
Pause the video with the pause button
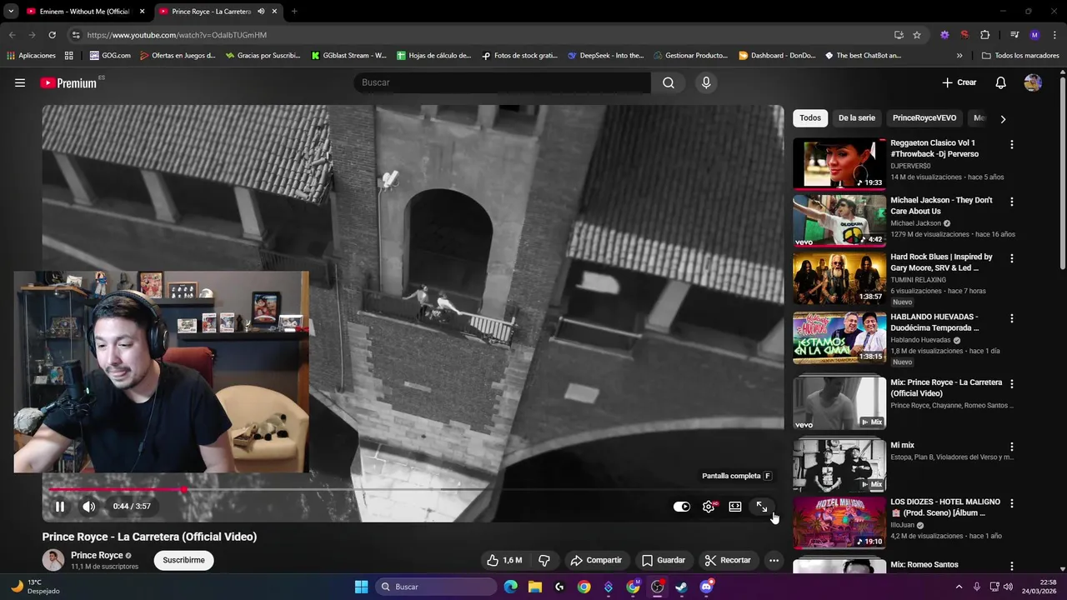point(60,506)
